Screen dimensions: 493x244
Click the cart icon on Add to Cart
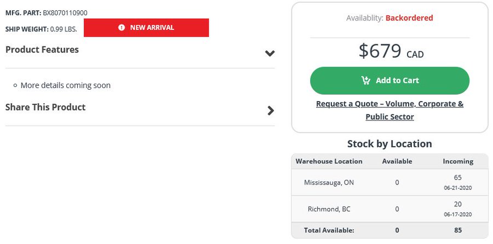(x=366, y=81)
